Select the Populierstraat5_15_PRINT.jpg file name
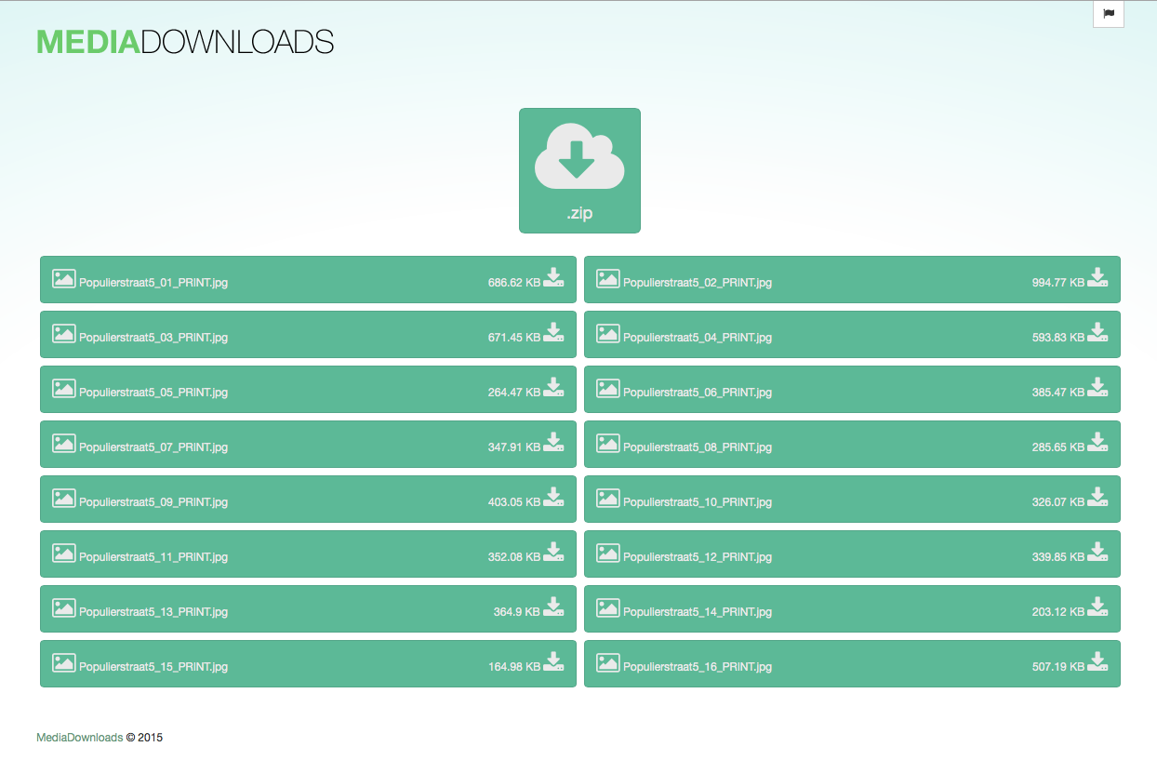 coord(153,667)
